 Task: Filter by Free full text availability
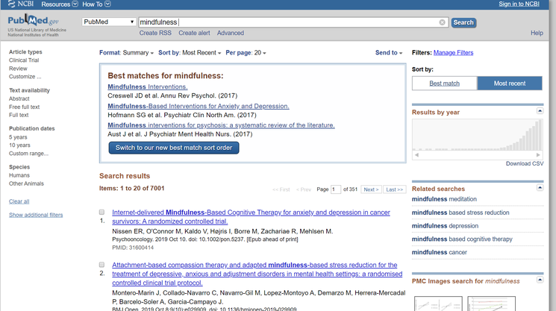[24, 107]
